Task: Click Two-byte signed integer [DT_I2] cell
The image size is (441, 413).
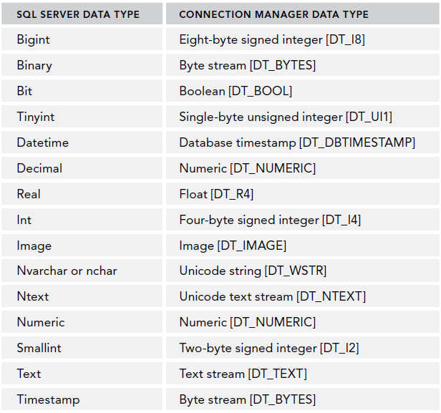Action: tap(268, 348)
